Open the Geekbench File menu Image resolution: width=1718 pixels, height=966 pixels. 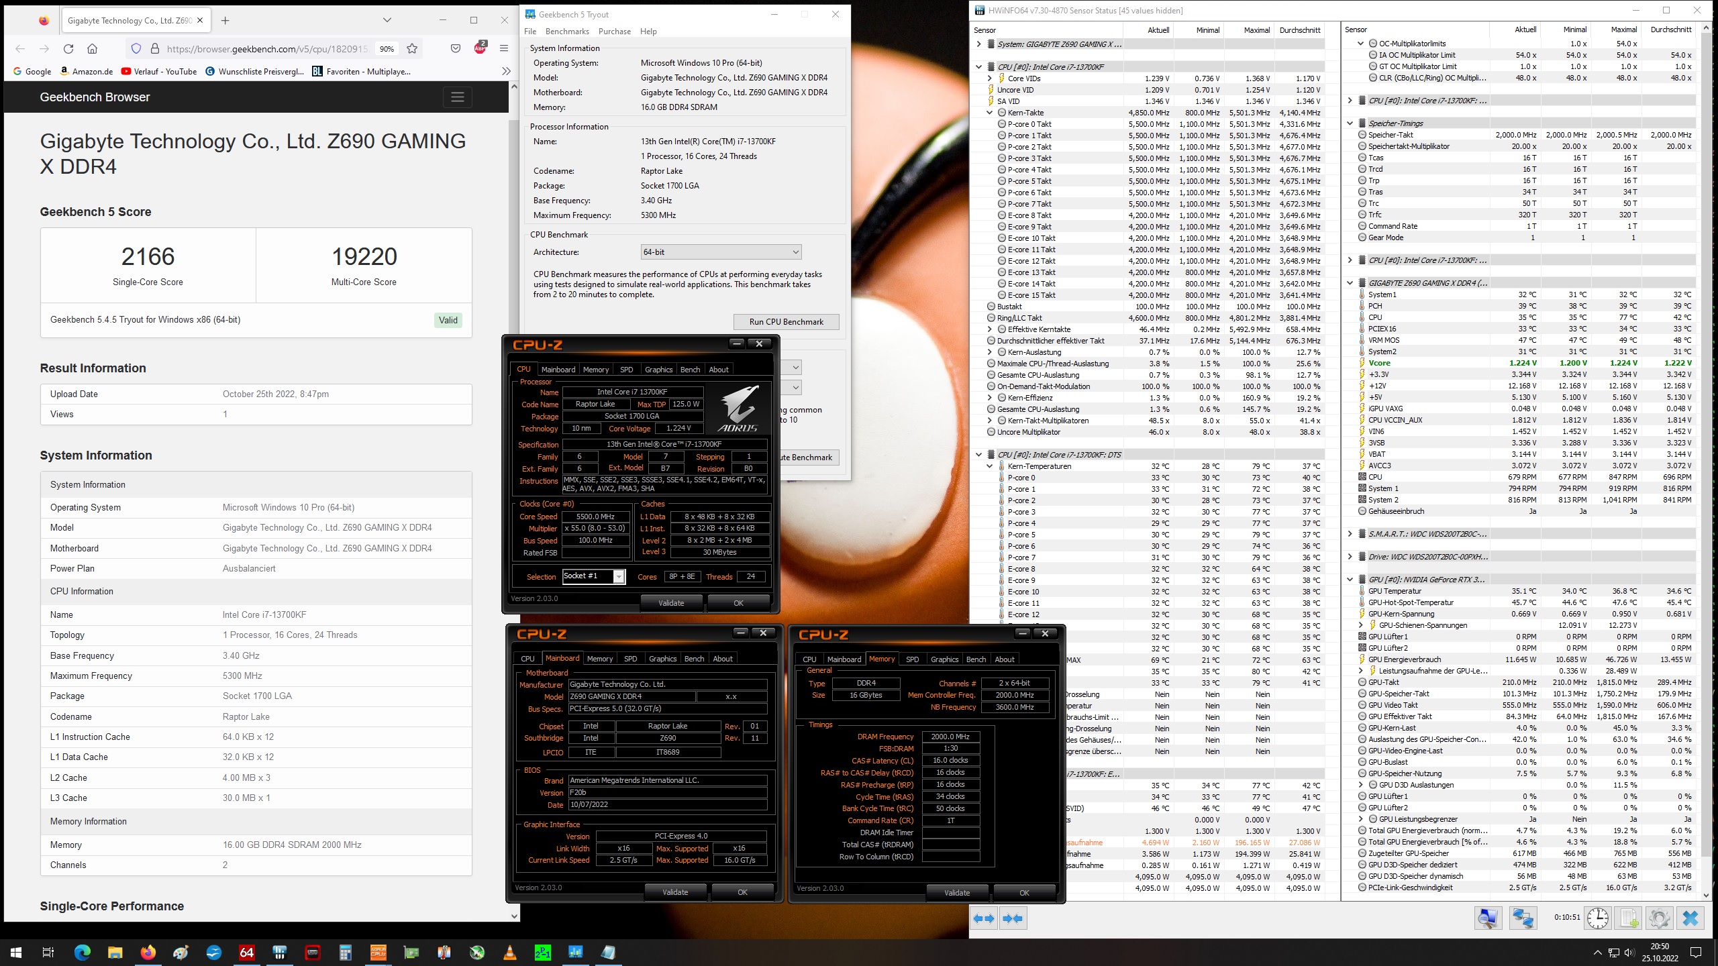tap(530, 32)
